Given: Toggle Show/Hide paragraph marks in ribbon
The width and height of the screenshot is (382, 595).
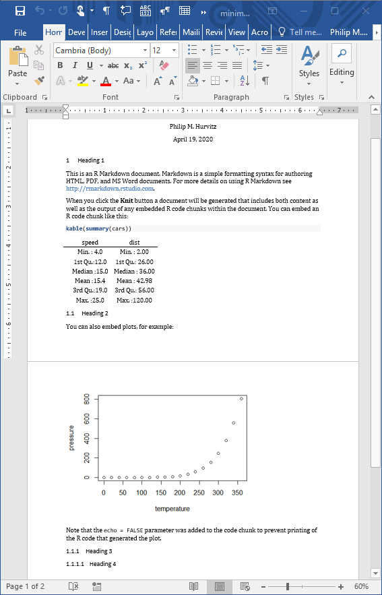Looking at the screenshot, I should pos(265,80).
